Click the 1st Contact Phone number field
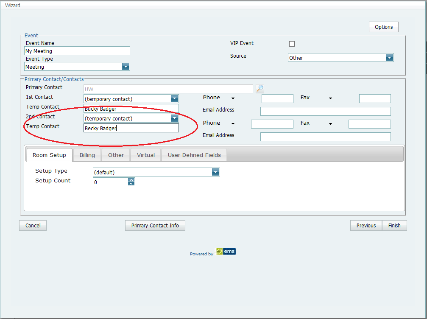The height and width of the screenshot is (319, 427). tap(277, 98)
